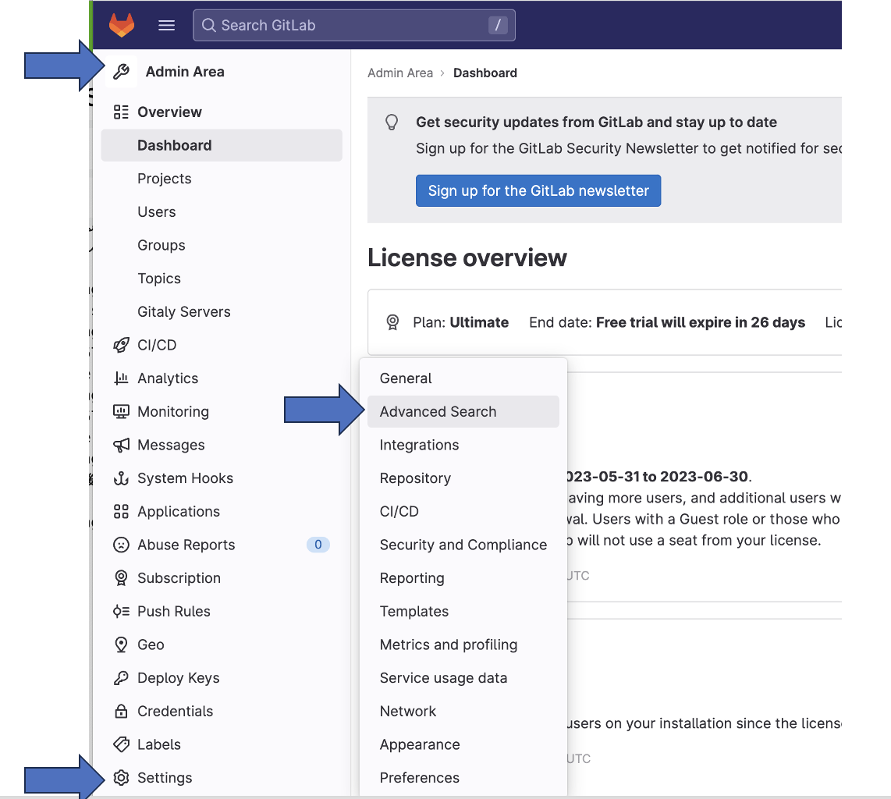891x799 pixels.
Task: Select the Subscription medal icon
Action: point(121,577)
